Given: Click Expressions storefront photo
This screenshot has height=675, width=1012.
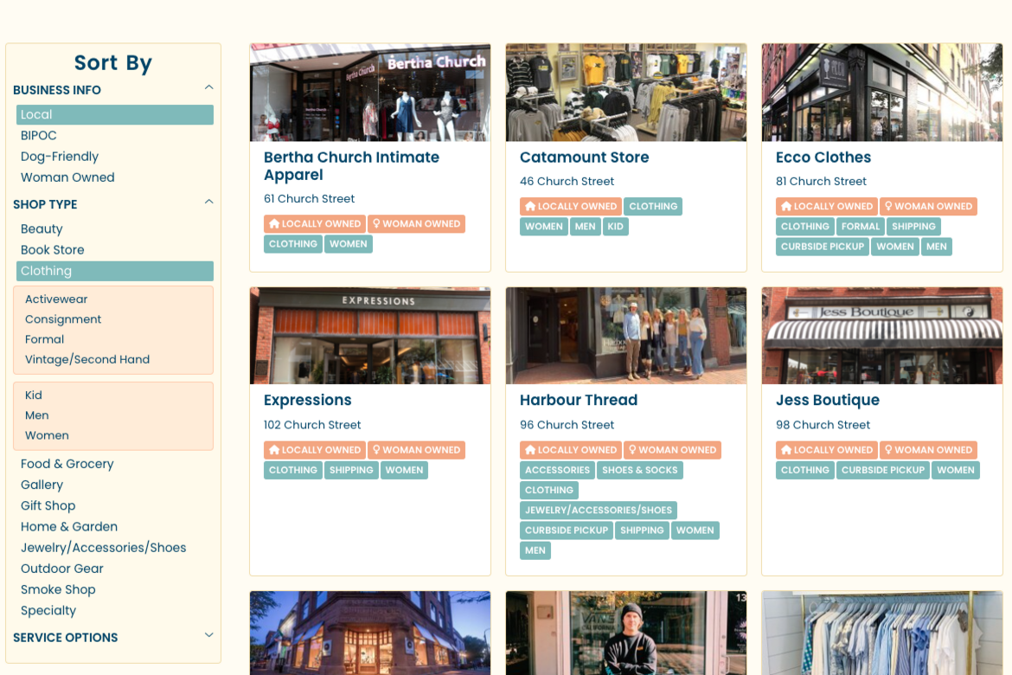Looking at the screenshot, I should click(370, 336).
